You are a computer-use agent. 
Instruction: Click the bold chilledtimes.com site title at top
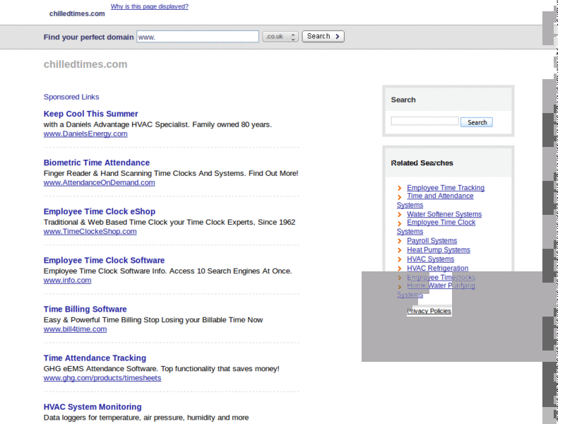tap(77, 13)
